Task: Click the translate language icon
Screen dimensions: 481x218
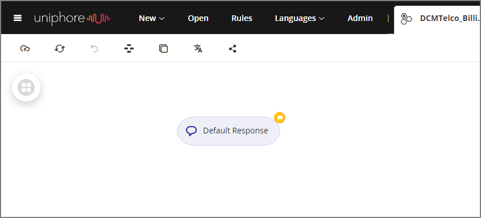Action: point(198,48)
